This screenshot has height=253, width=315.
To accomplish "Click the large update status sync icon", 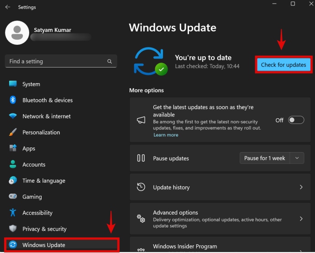I will 151,61.
